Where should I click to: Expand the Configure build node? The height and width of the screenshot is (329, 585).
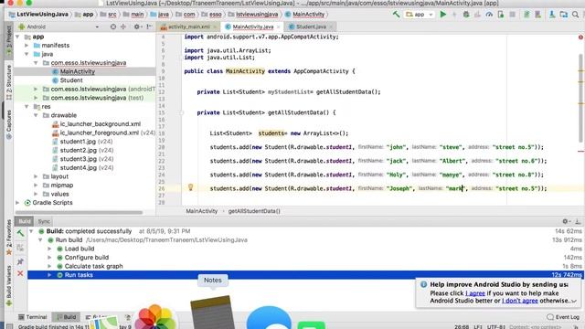point(49,258)
